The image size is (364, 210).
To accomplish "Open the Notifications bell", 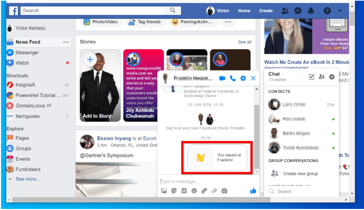I will tap(311, 11).
